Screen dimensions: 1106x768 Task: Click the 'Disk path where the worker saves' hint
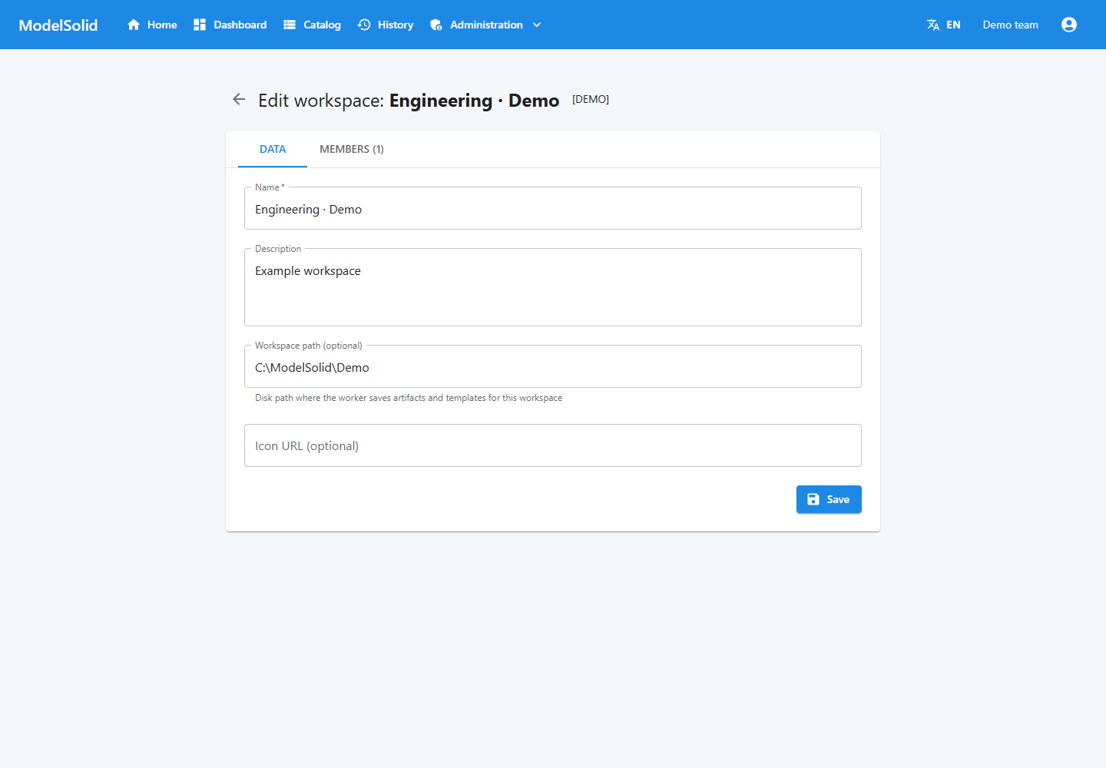coord(409,398)
